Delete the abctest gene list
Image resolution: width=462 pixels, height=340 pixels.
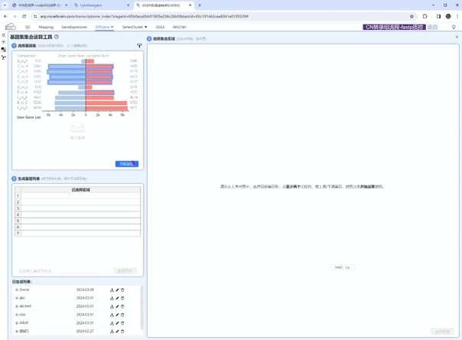click(x=122, y=306)
